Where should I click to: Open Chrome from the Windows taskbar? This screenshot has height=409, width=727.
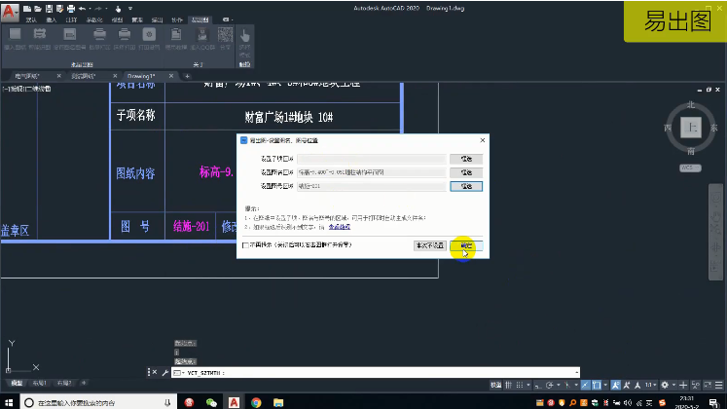[x=256, y=401]
